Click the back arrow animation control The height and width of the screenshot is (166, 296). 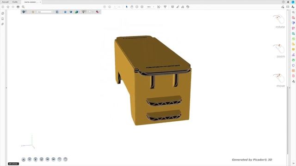tap(24, 160)
